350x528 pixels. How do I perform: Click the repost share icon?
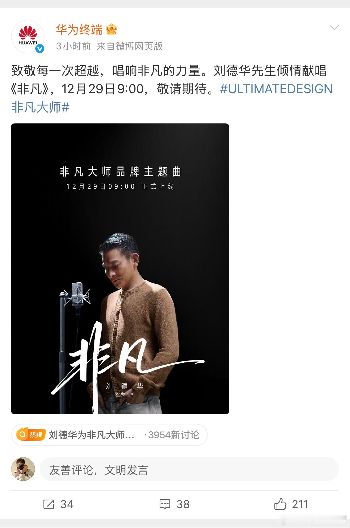pos(49,504)
